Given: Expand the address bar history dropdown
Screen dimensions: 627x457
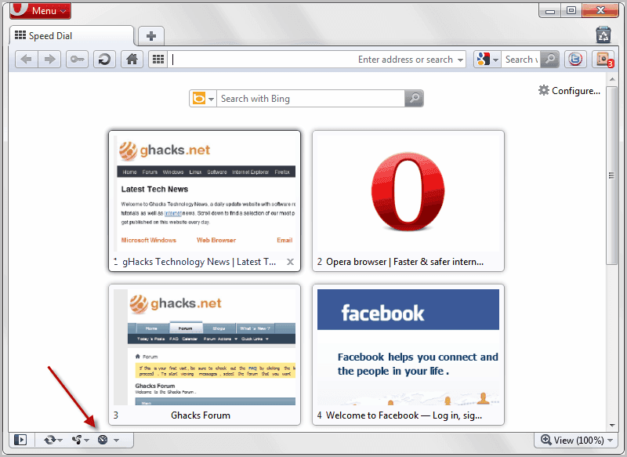Looking at the screenshot, I should [x=460, y=60].
